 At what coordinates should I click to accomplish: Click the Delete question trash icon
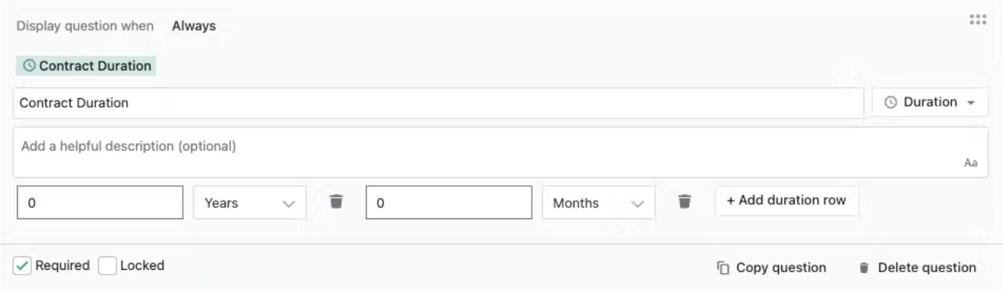864,268
